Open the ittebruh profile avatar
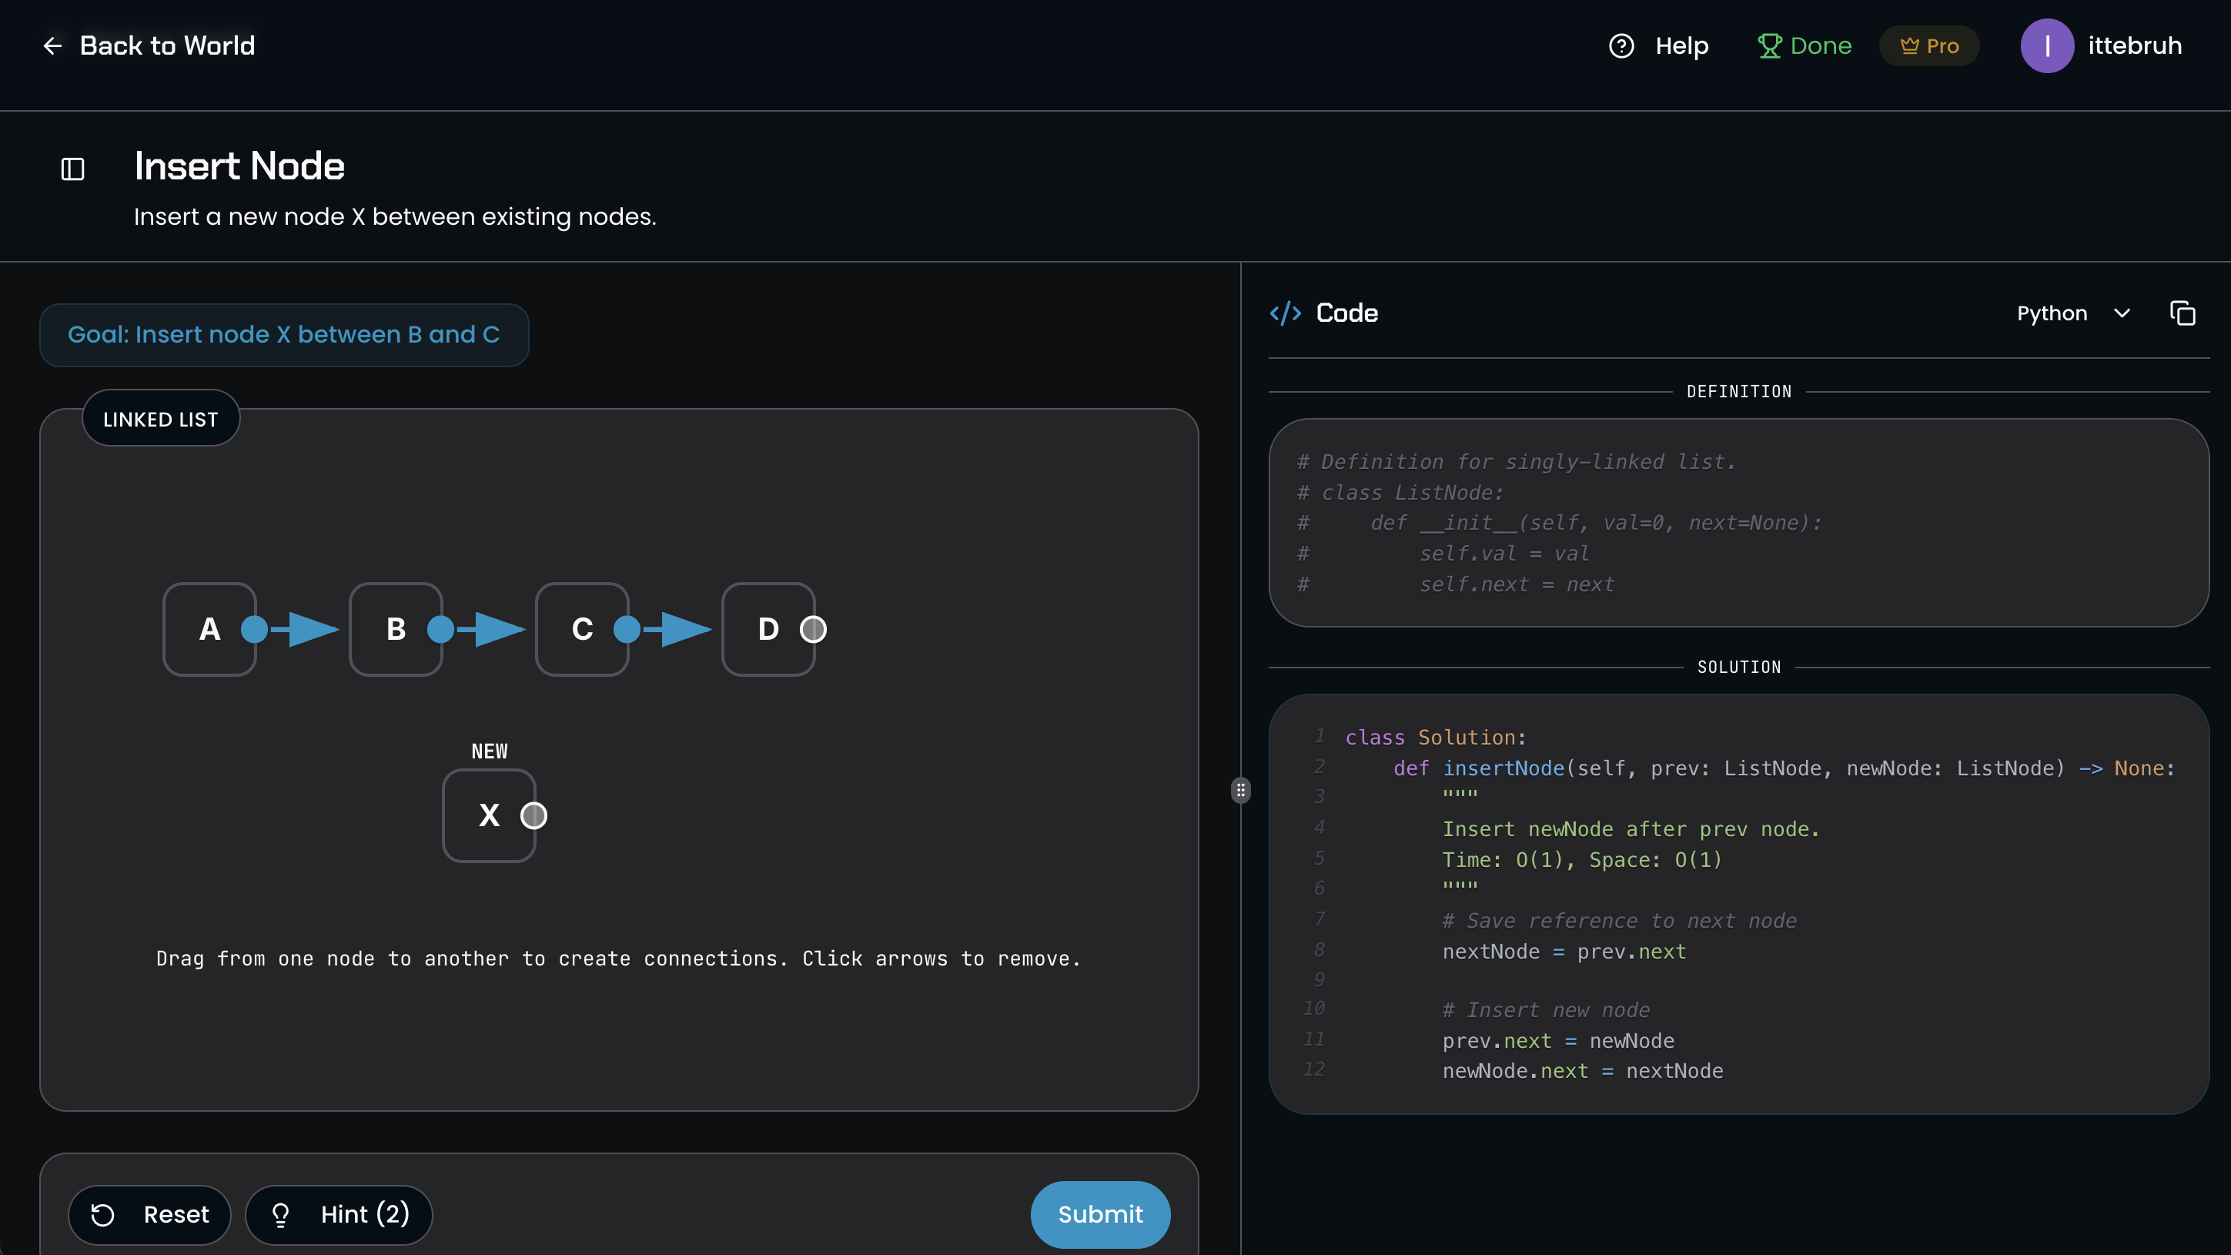The height and width of the screenshot is (1255, 2231). (2048, 45)
